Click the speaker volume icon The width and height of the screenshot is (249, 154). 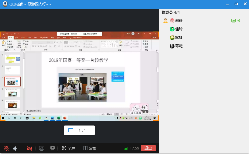pos(15,148)
